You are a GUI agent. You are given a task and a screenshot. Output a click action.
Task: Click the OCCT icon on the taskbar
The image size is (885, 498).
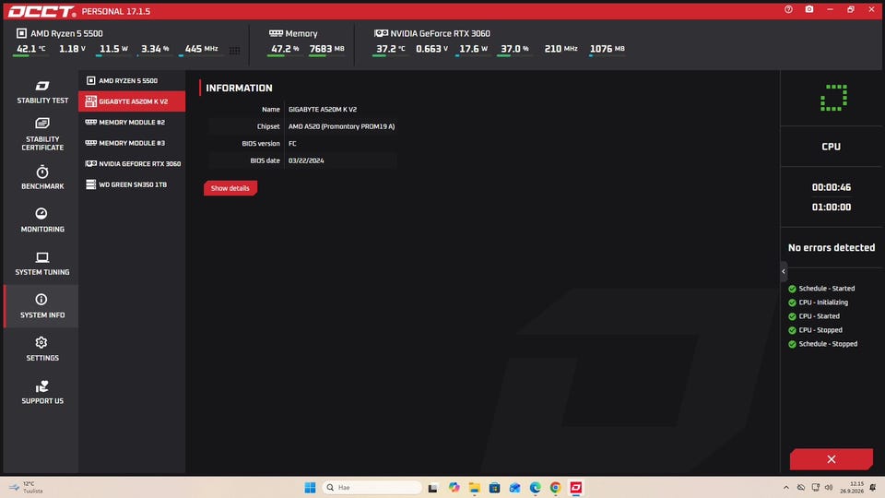(x=575, y=487)
